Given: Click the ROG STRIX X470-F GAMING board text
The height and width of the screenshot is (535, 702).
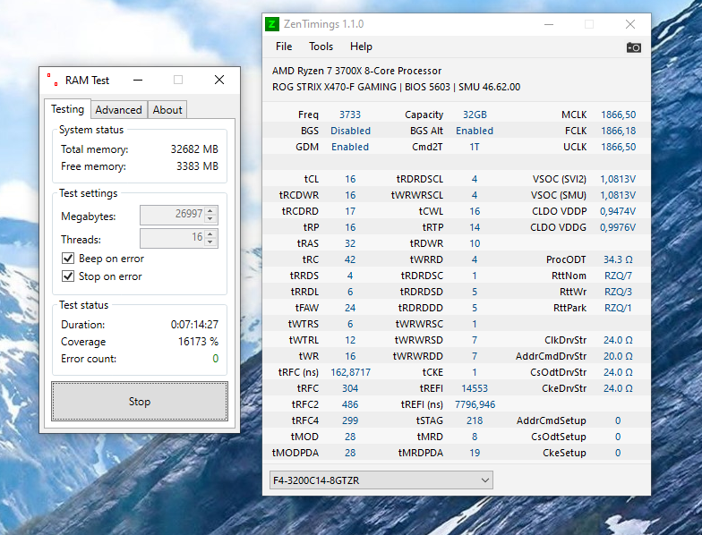Looking at the screenshot, I should (334, 87).
